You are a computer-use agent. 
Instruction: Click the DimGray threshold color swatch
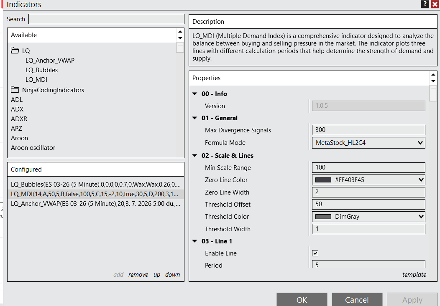click(x=323, y=217)
